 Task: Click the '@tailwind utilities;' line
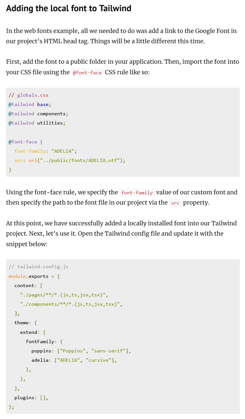[37, 123]
